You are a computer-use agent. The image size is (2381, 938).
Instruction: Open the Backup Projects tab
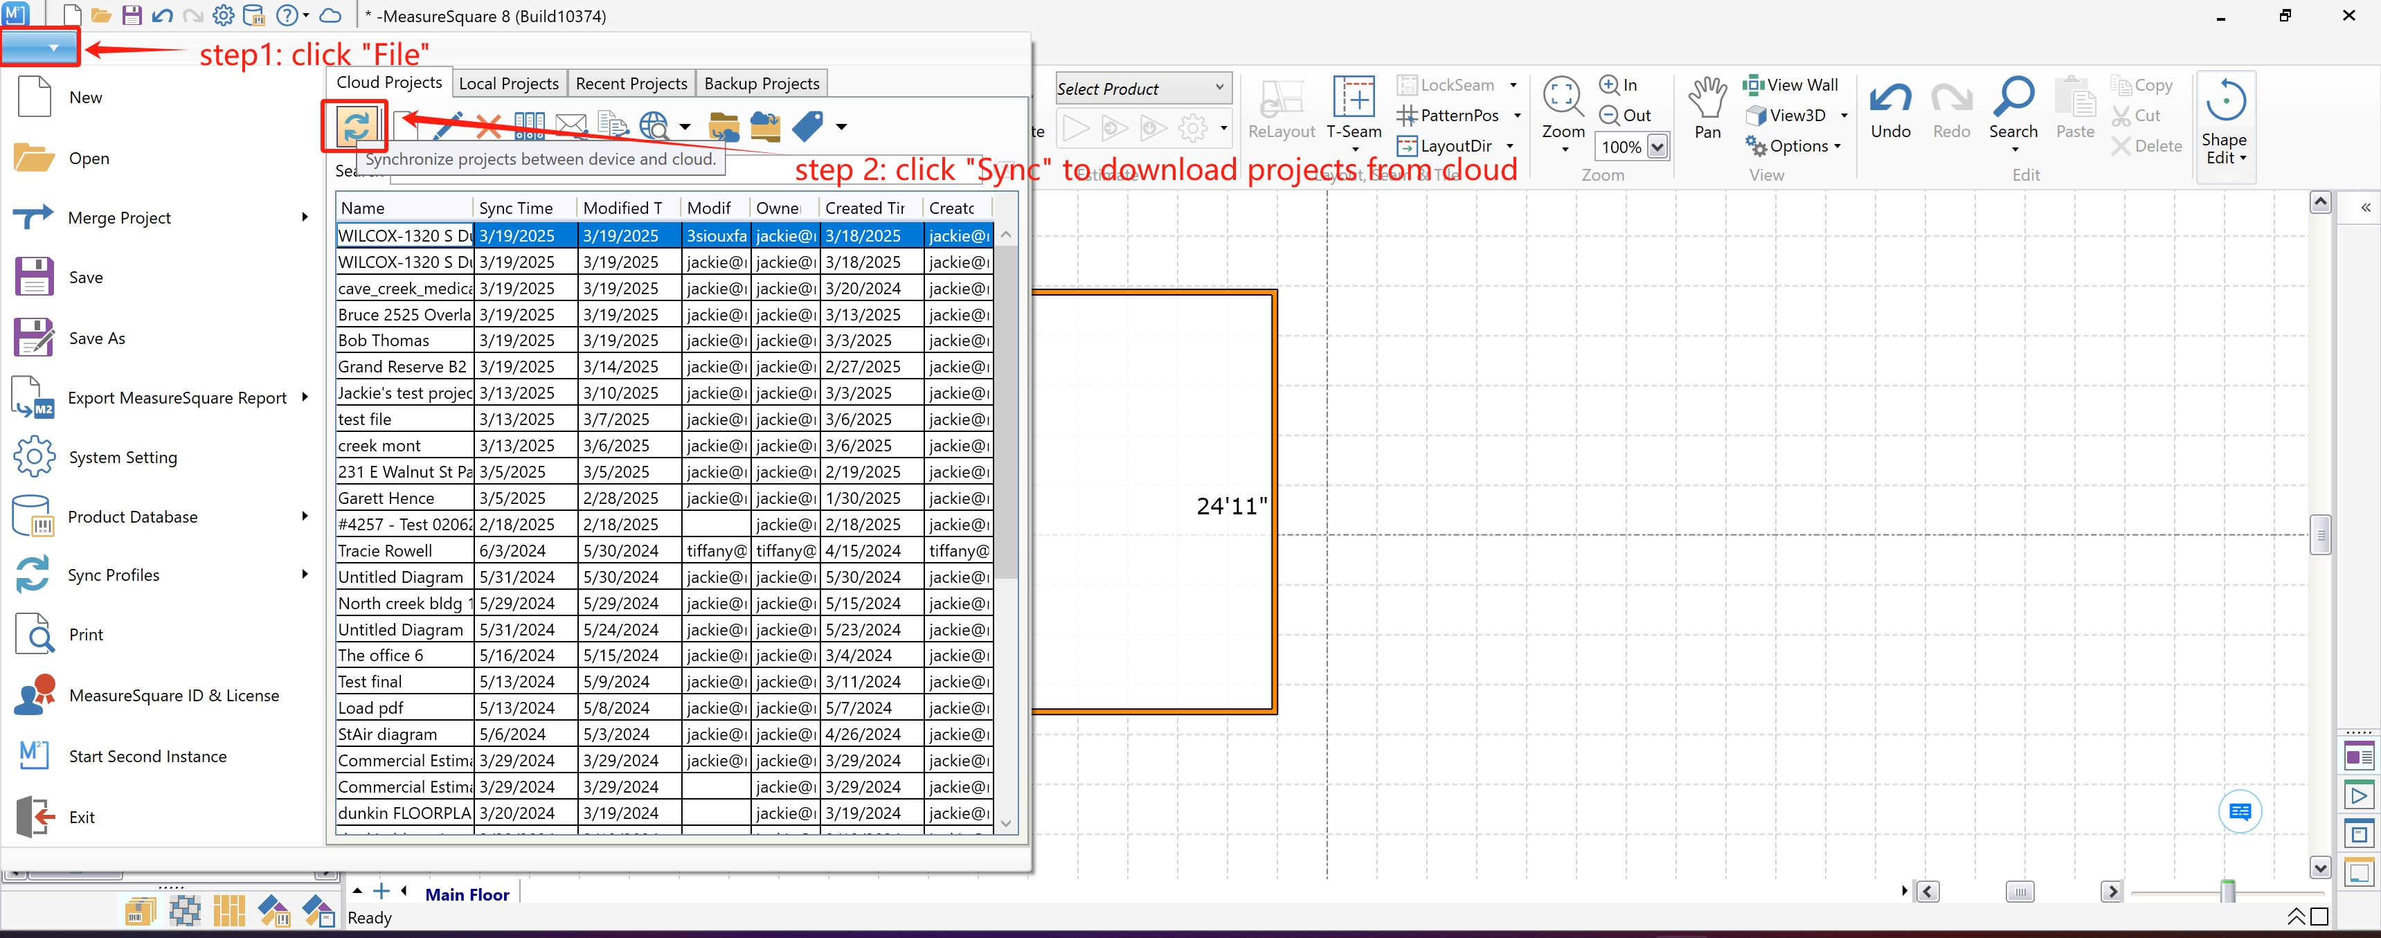(762, 83)
